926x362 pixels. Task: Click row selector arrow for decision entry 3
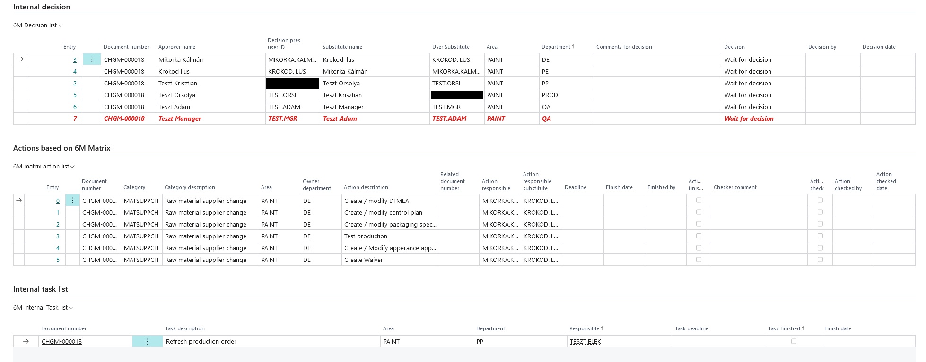click(21, 59)
